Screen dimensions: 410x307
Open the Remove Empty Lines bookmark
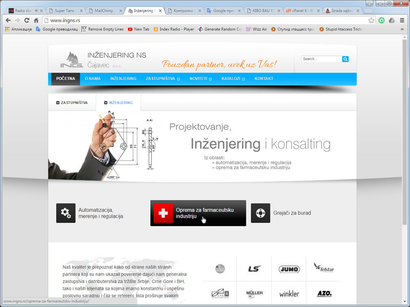pos(102,29)
